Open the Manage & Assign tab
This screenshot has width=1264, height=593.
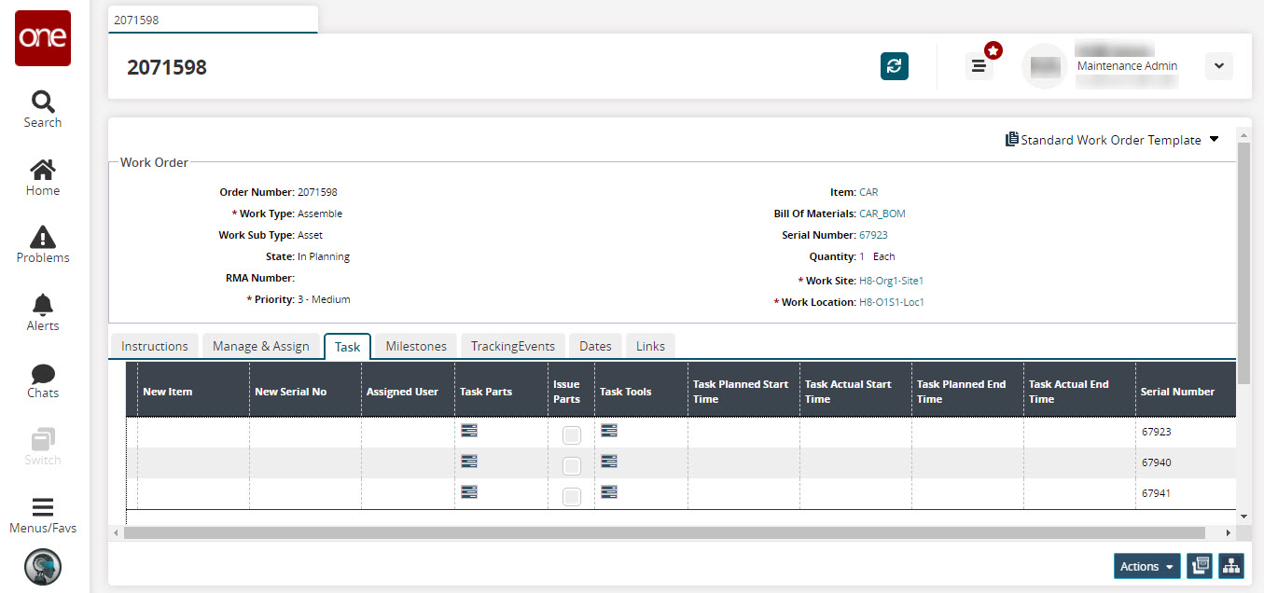coord(260,346)
